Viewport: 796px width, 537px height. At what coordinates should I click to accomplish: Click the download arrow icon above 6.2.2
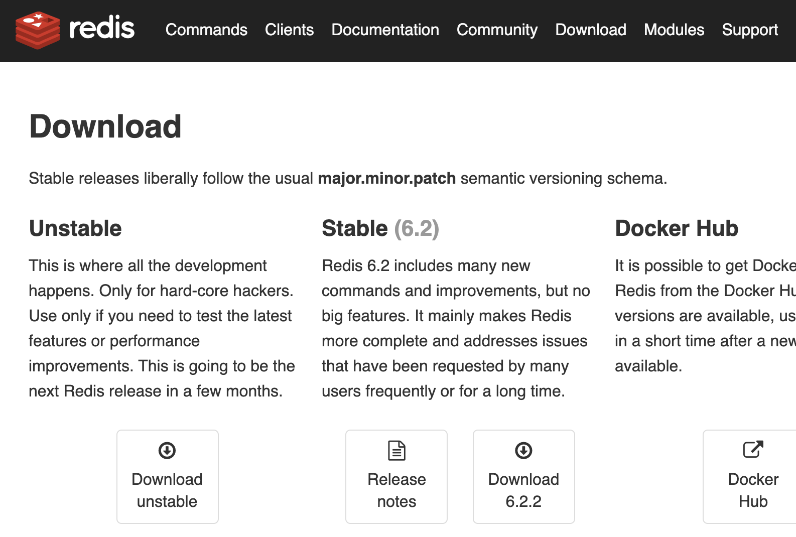[523, 450]
